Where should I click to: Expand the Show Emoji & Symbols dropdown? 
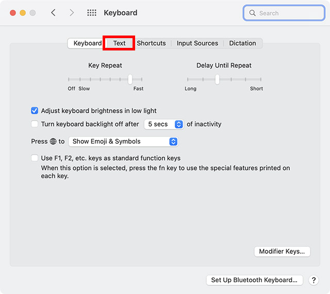(x=123, y=142)
